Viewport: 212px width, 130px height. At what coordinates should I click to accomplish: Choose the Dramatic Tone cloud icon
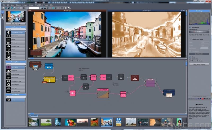(8, 46)
